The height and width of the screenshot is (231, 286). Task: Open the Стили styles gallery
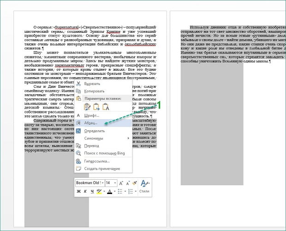(144, 187)
